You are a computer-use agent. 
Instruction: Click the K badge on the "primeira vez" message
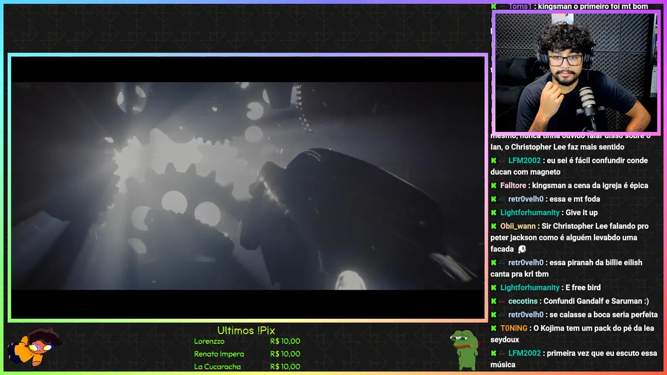(x=493, y=353)
